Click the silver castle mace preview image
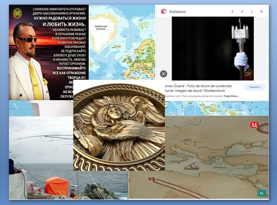The image size is (277, 205). click(213, 49)
